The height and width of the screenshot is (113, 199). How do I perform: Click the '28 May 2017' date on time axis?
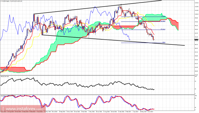pos(143,112)
